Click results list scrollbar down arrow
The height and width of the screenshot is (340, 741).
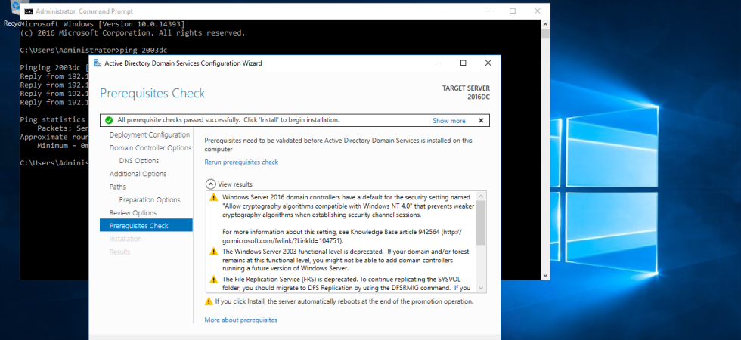click(481, 288)
